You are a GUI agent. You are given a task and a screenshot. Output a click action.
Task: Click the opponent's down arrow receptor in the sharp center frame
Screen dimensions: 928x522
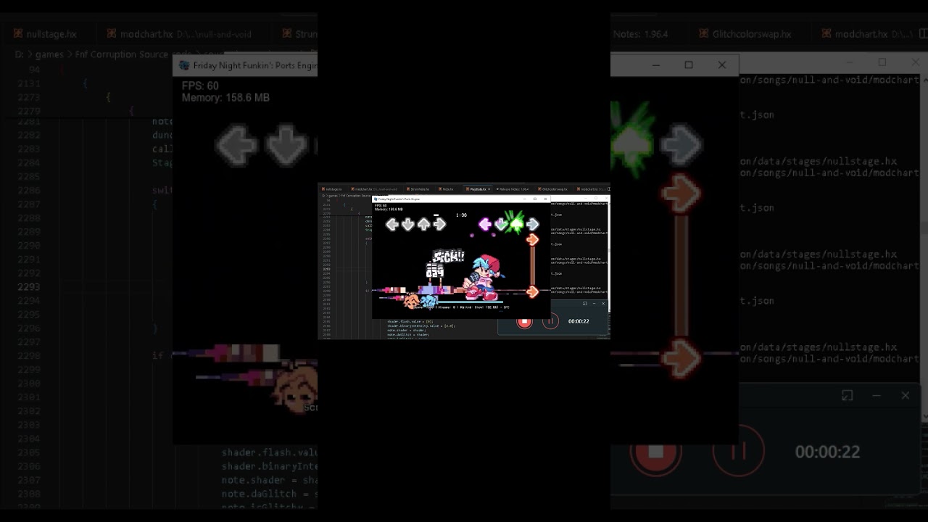[x=408, y=225]
